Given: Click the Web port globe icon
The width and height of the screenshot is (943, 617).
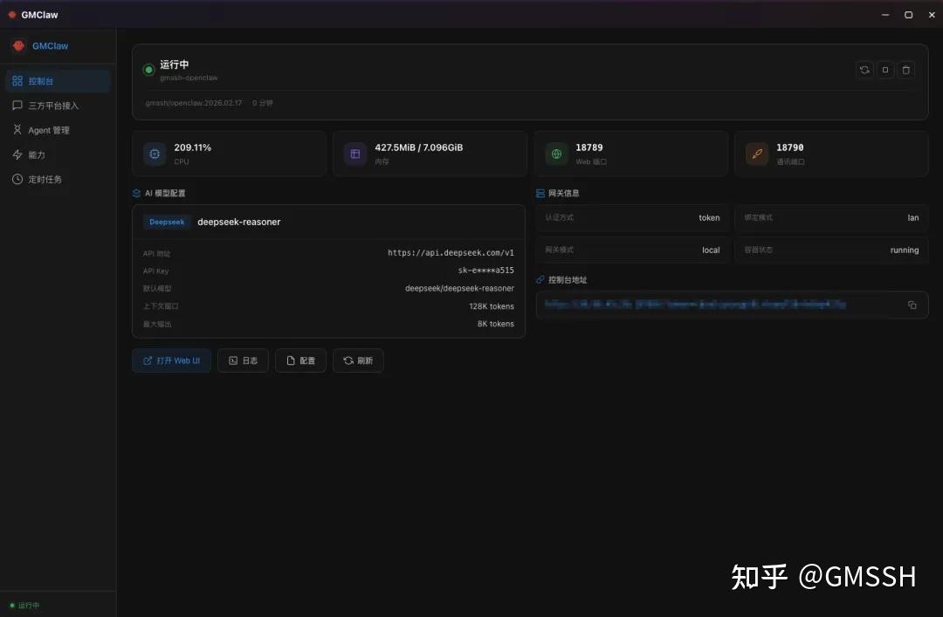Looking at the screenshot, I should point(556,154).
